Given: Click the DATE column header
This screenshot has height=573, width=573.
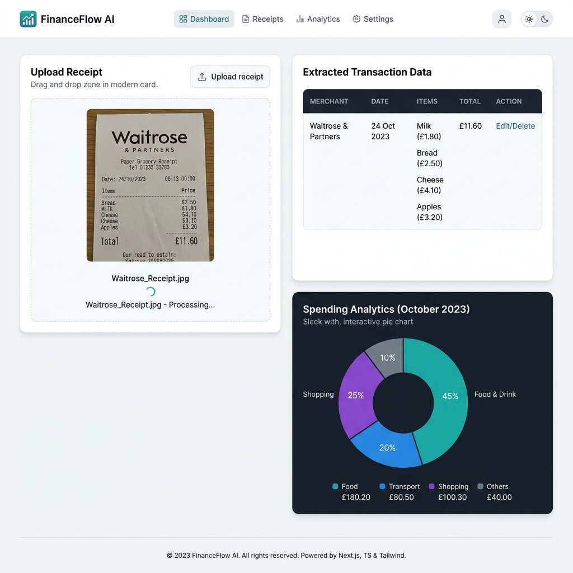Looking at the screenshot, I should pyautogui.click(x=380, y=101).
